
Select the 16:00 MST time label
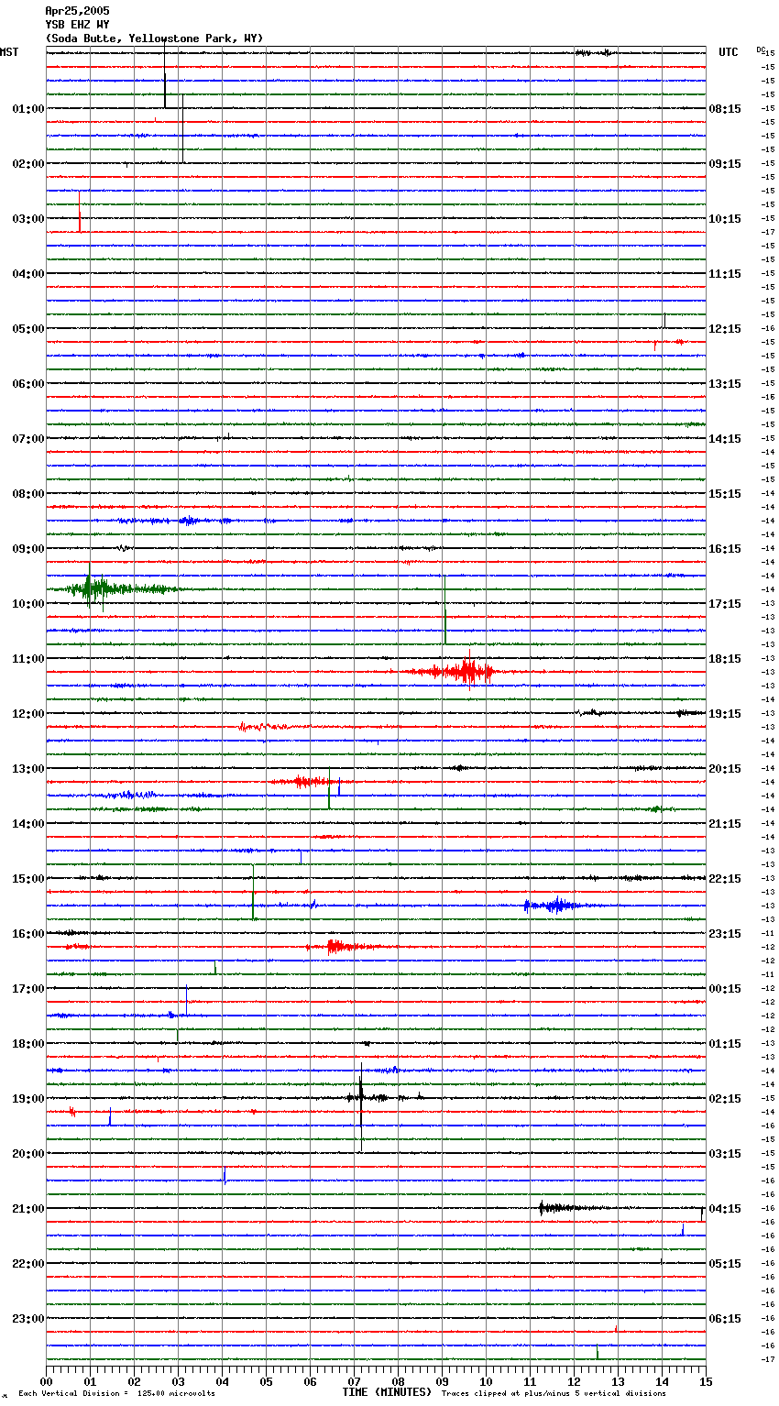28,933
